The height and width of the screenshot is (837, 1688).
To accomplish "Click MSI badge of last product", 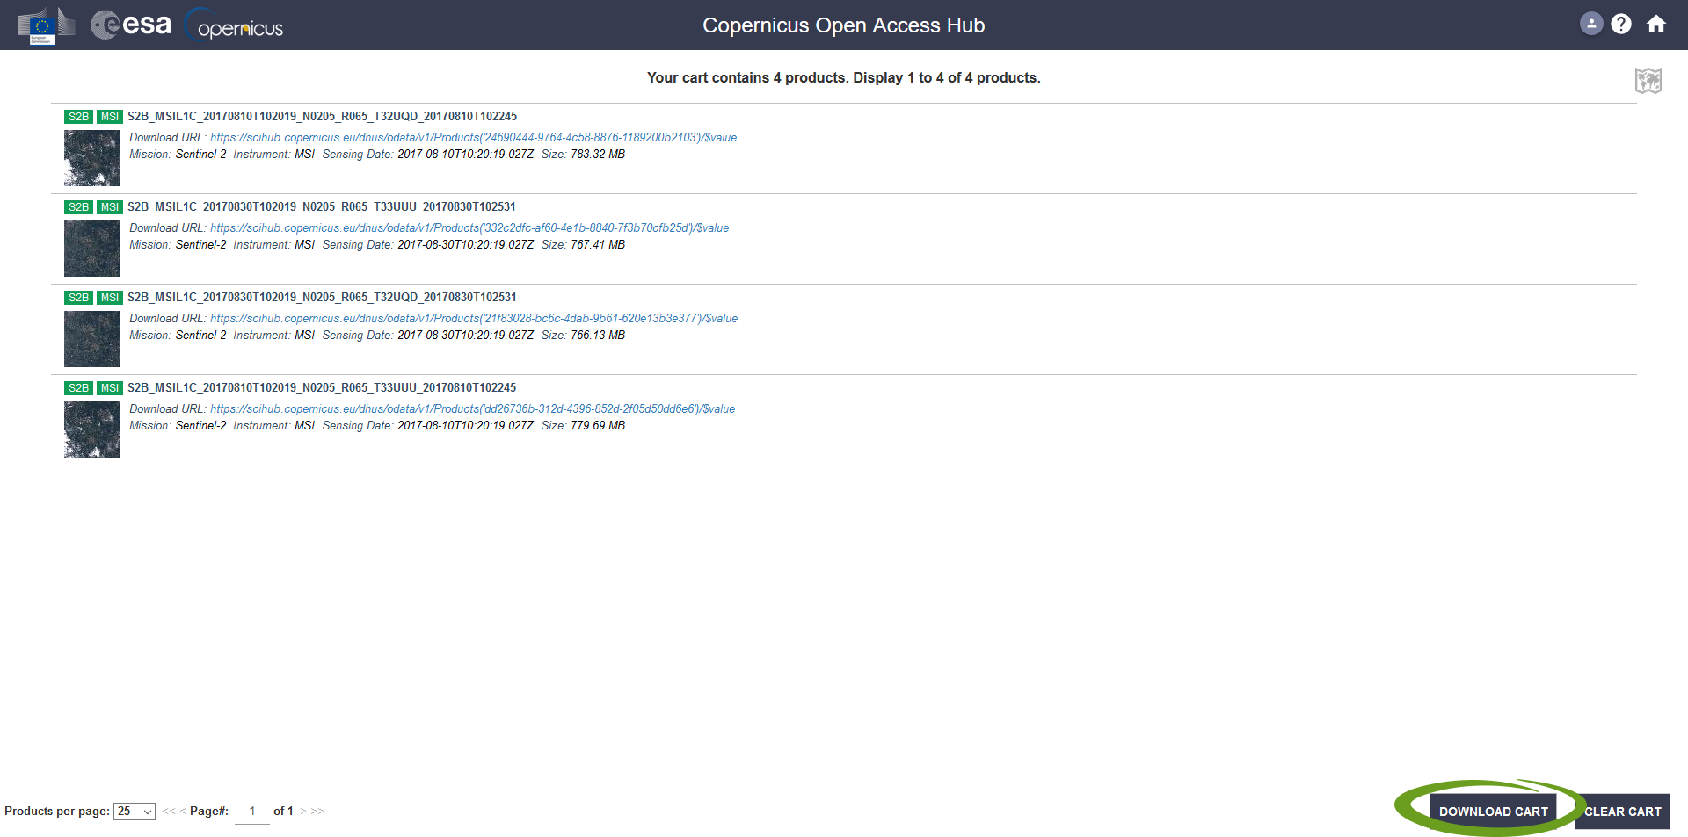I will pos(110,388).
